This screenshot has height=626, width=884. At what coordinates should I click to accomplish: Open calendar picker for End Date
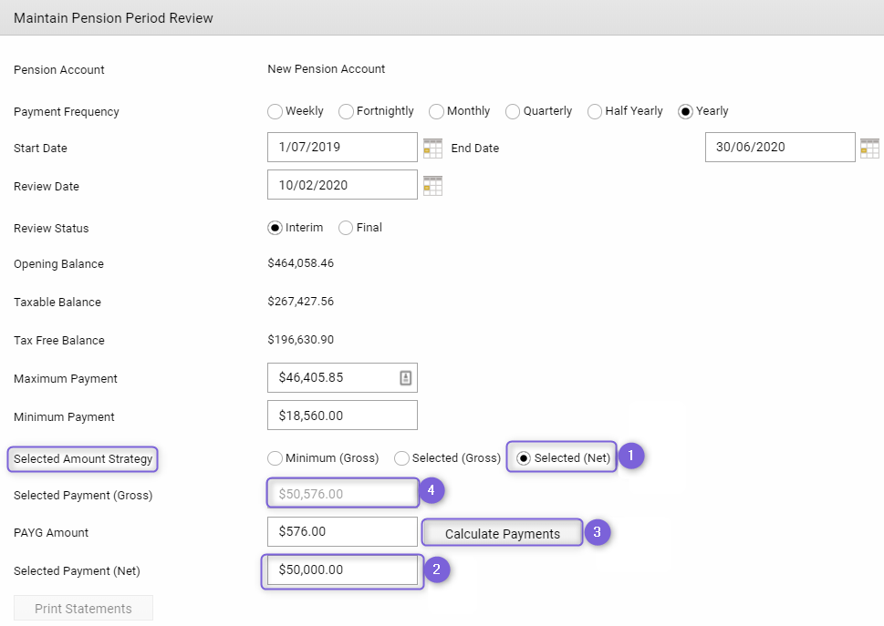870,148
